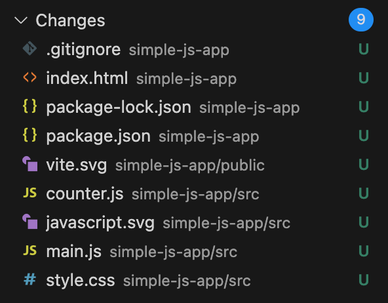
Task: Click the Changes section header label
Action: pyautogui.click(x=70, y=21)
